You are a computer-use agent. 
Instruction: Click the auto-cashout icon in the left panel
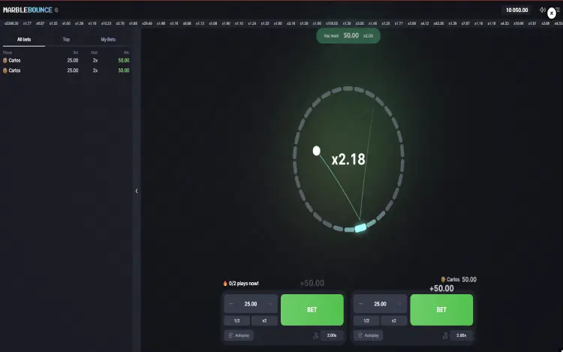[x=315, y=335]
